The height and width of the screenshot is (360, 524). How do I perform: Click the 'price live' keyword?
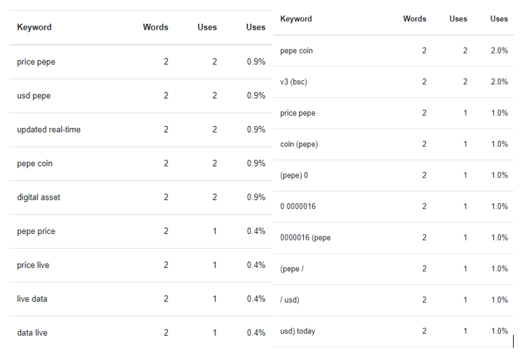(33, 265)
